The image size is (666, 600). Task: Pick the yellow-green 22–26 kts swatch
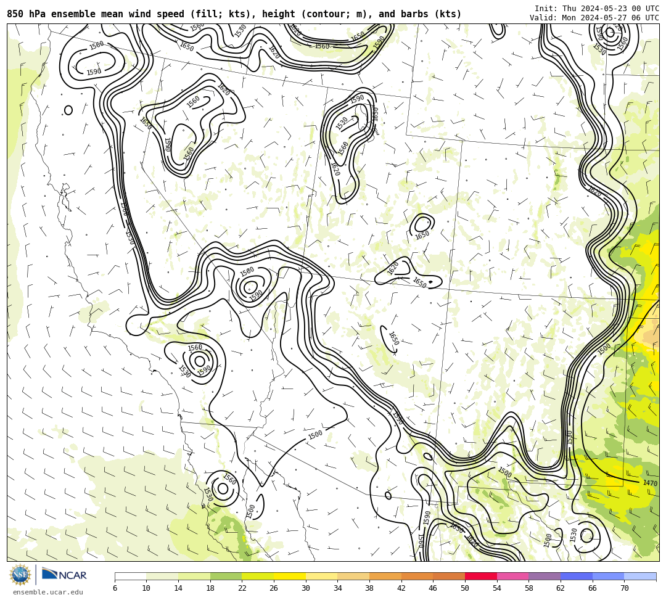click(x=258, y=576)
